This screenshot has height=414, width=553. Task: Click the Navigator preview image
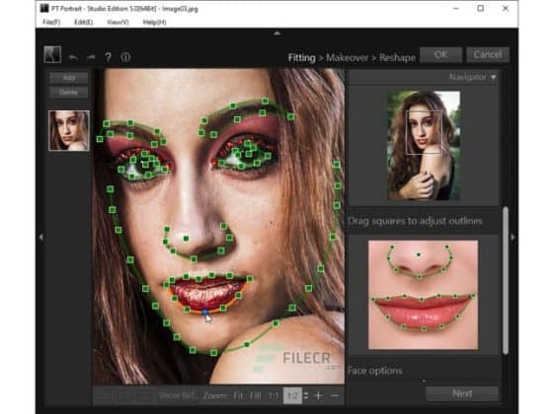pyautogui.click(x=424, y=146)
